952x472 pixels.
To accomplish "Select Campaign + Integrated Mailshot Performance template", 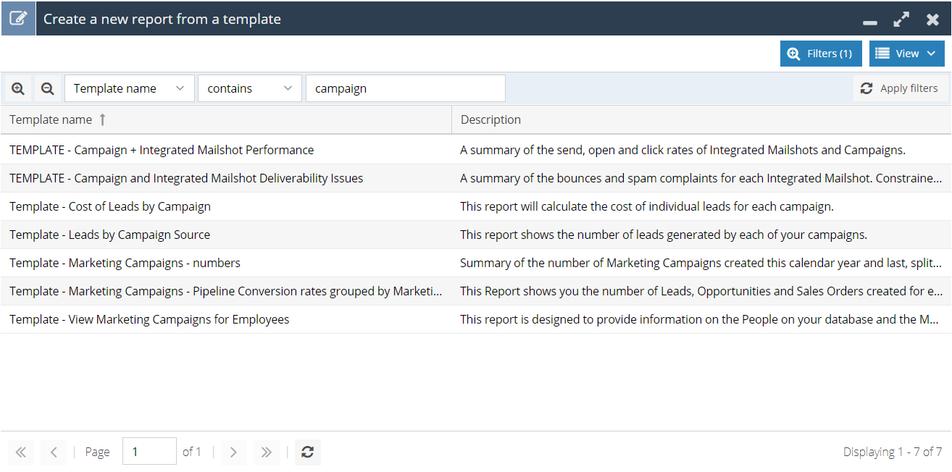I will click(162, 150).
